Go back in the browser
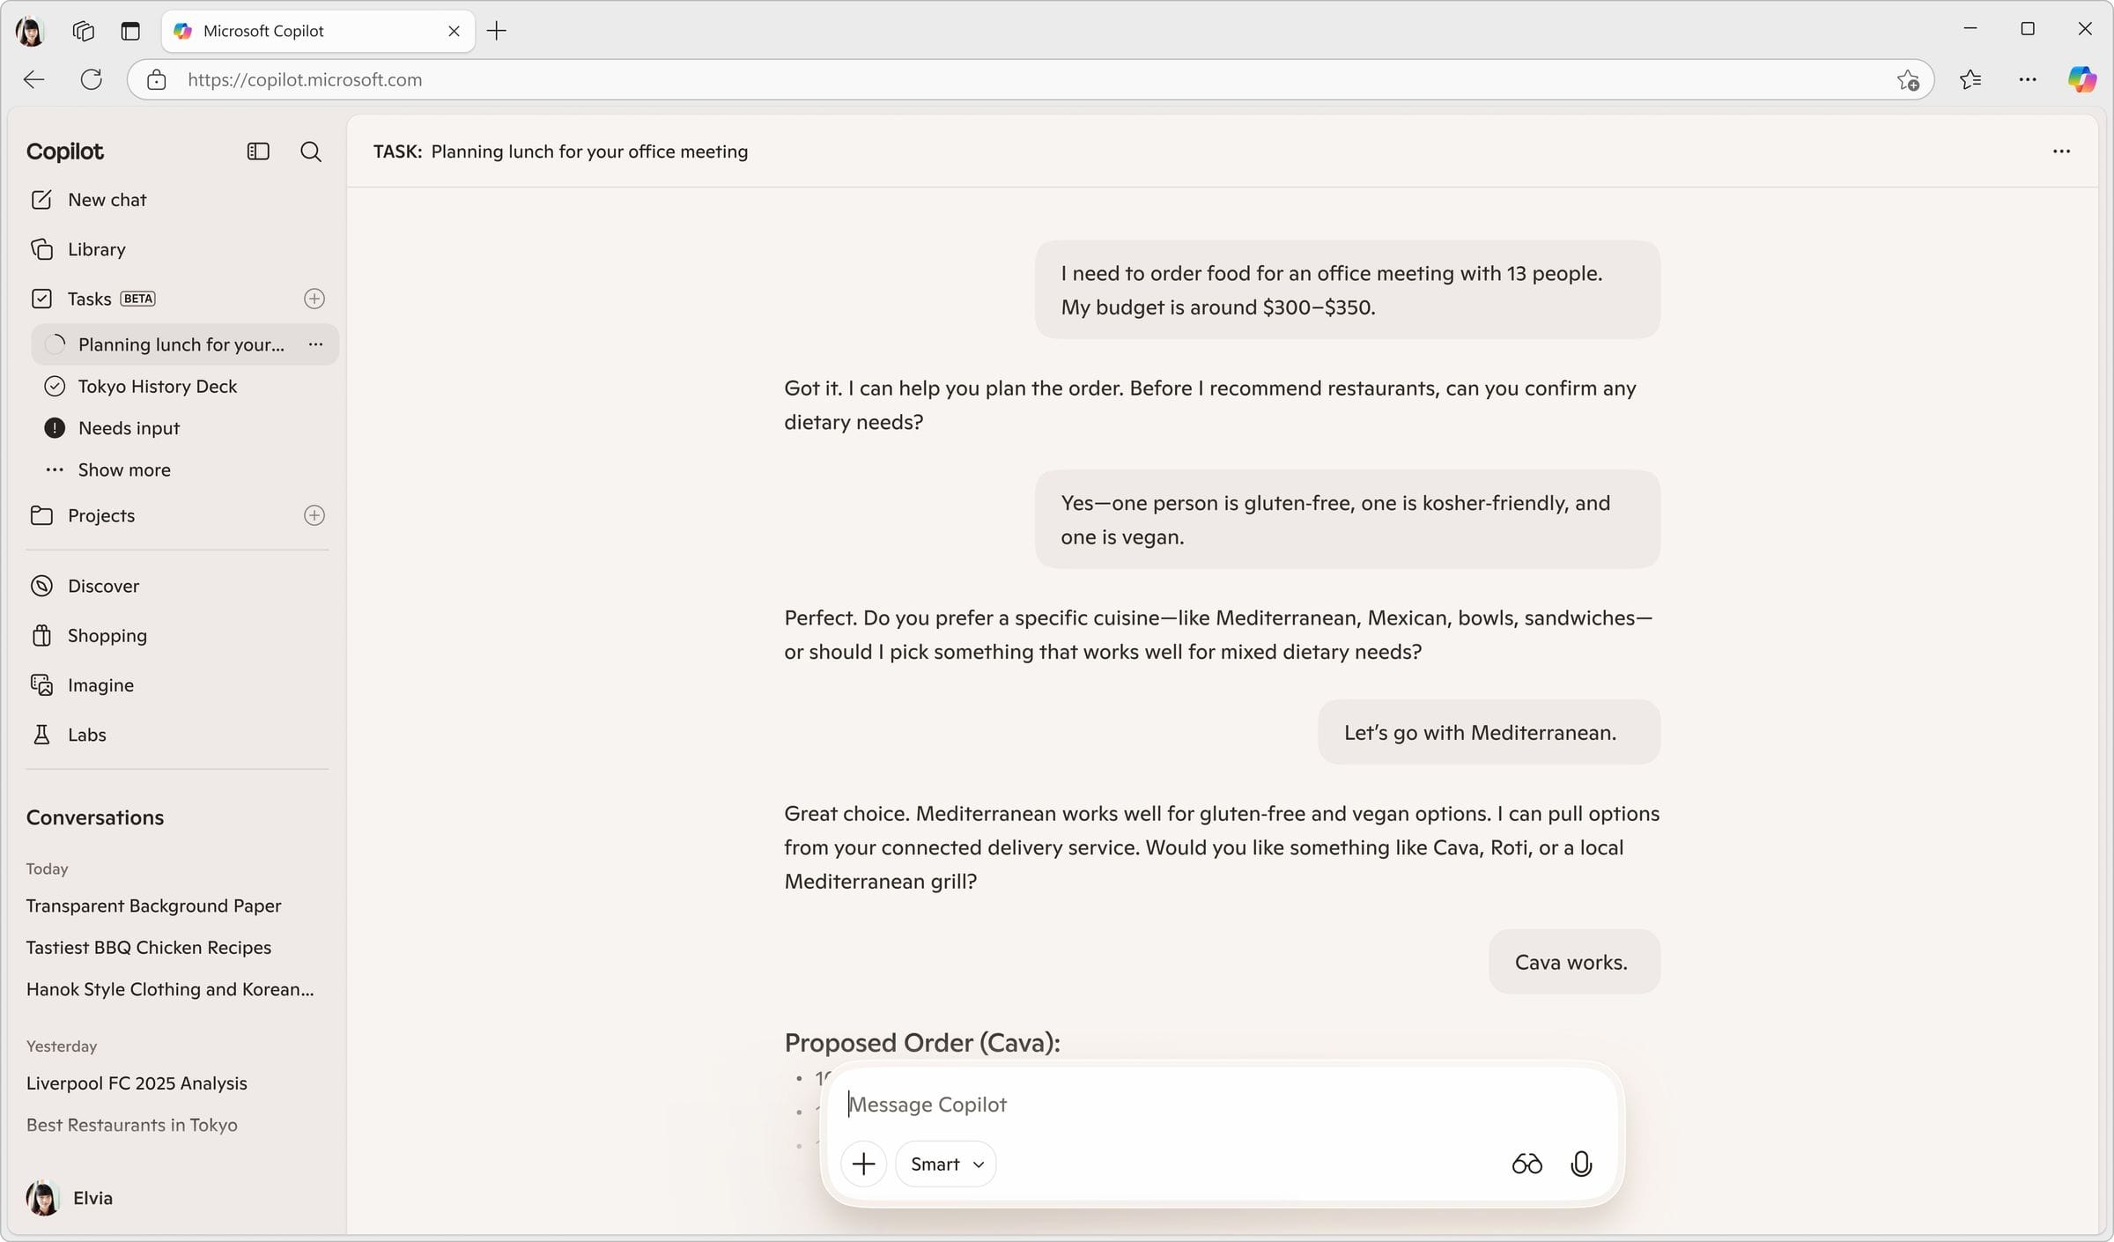Viewport: 2114px width, 1242px height. (33, 79)
